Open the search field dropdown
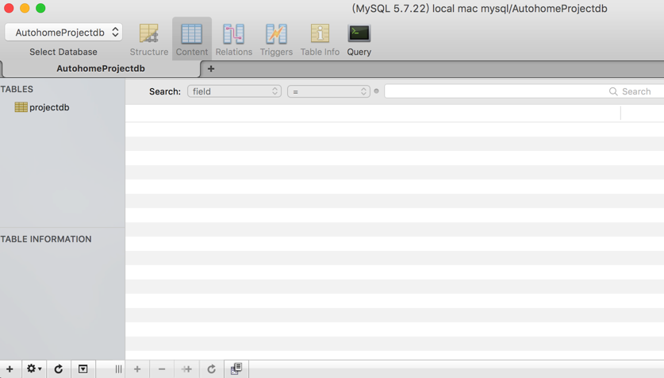 tap(234, 91)
